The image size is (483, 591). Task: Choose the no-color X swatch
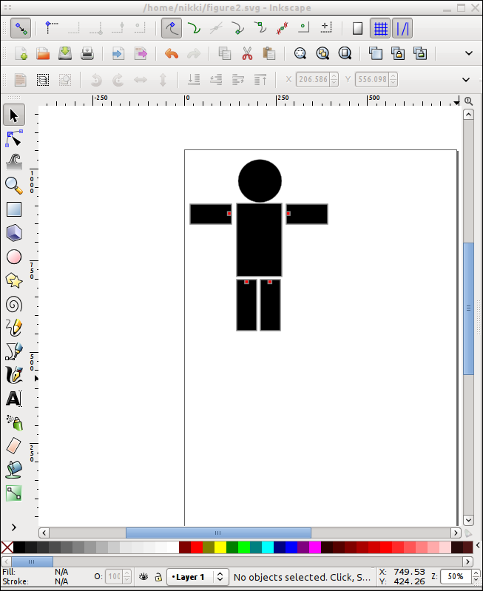pyautogui.click(x=7, y=547)
